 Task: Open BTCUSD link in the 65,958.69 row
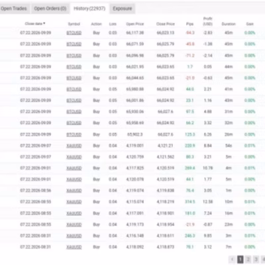pos(74,123)
